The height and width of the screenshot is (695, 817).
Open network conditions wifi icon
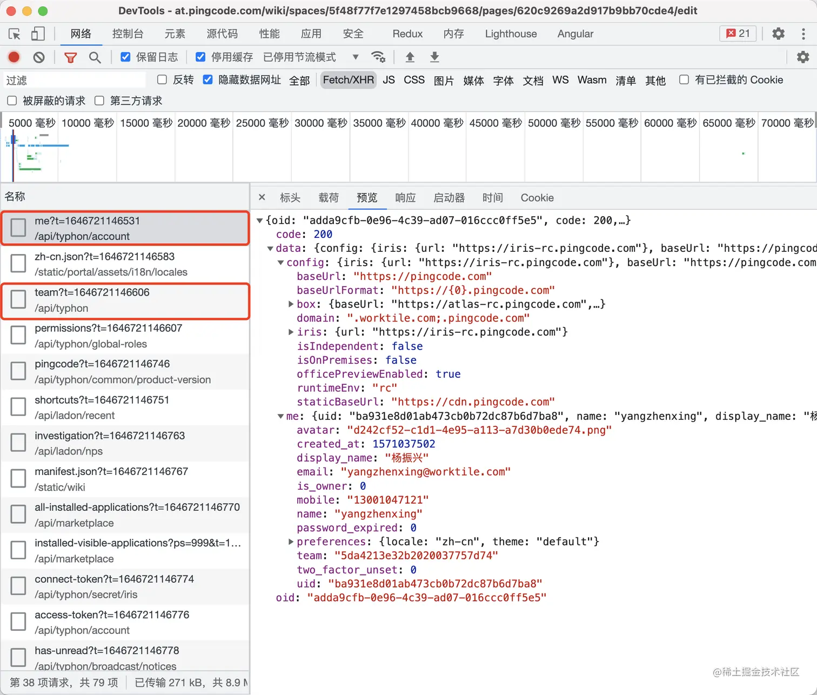pyautogui.click(x=378, y=57)
